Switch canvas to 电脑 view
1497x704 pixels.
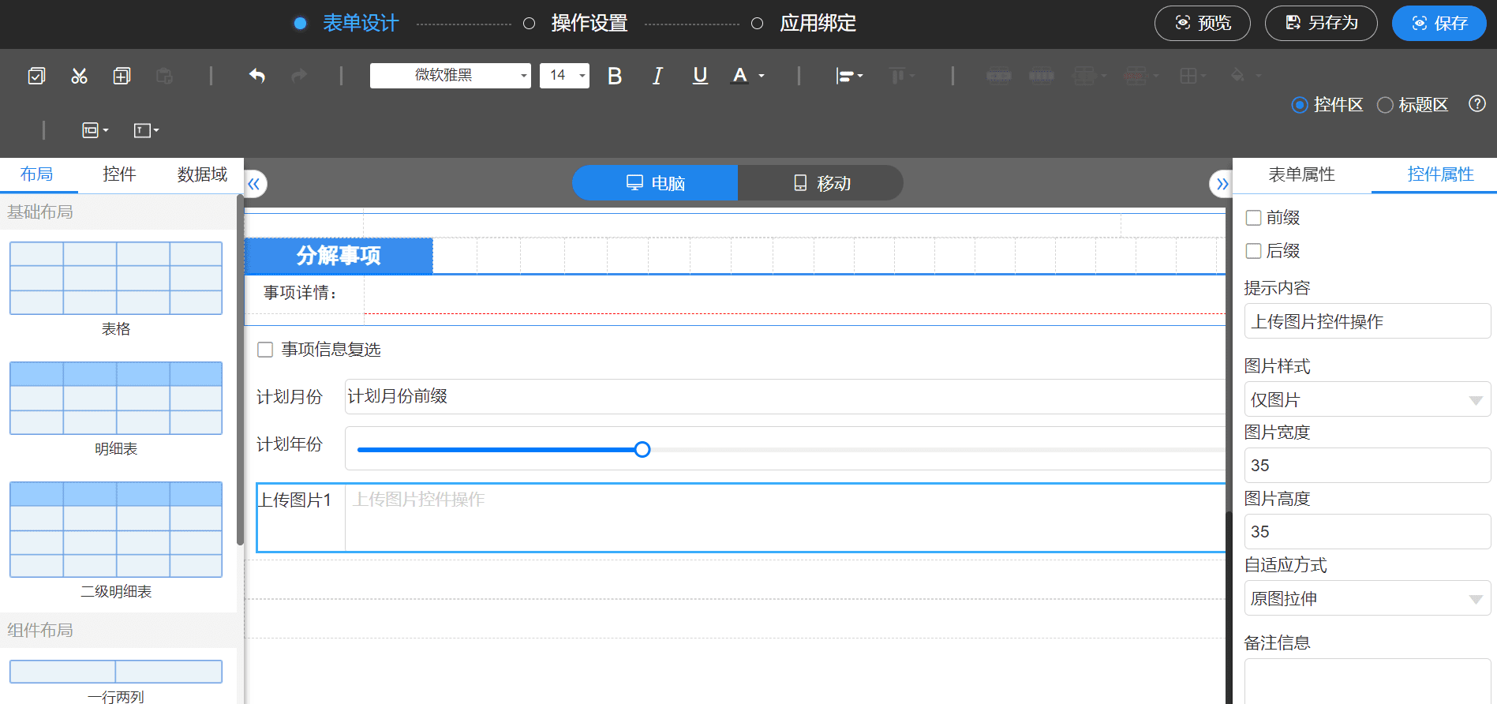pos(655,183)
